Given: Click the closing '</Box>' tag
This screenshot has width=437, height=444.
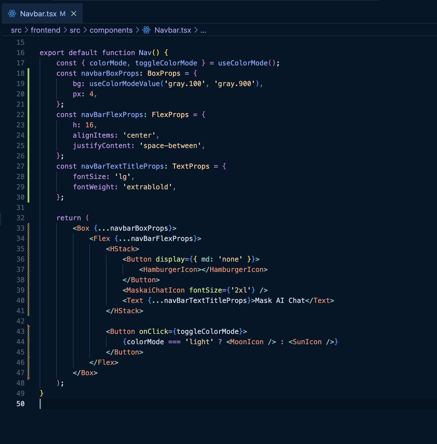Looking at the screenshot, I should point(85,373).
